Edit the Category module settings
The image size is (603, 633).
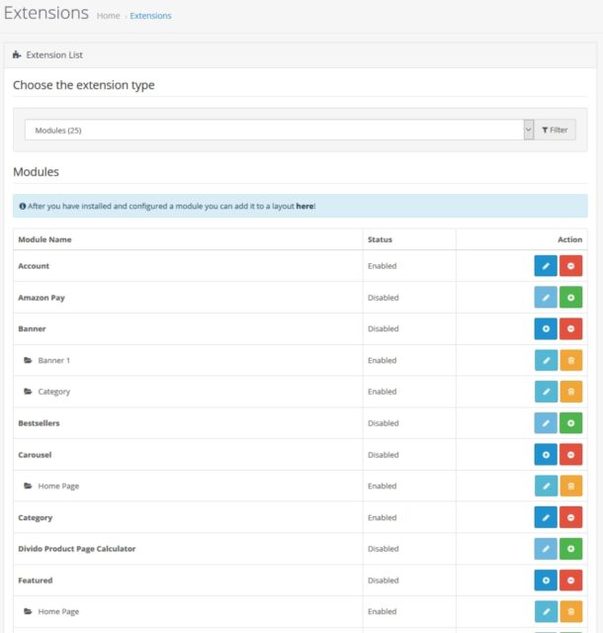(546, 518)
